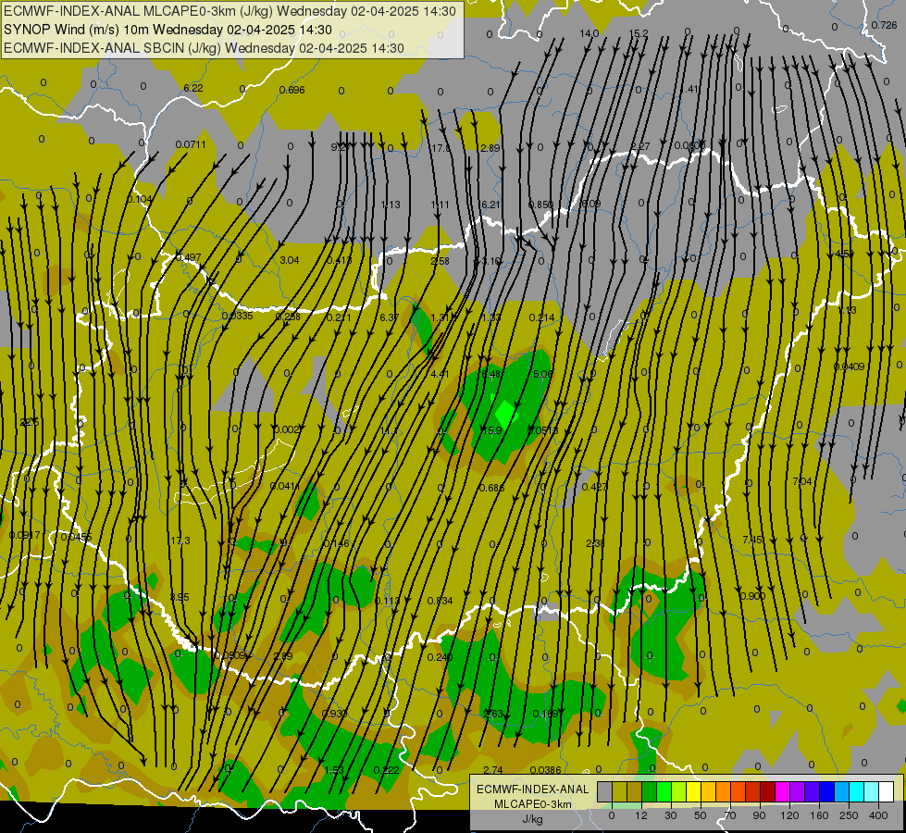
Task: Click the legend scale value '50'
Action: (x=701, y=815)
